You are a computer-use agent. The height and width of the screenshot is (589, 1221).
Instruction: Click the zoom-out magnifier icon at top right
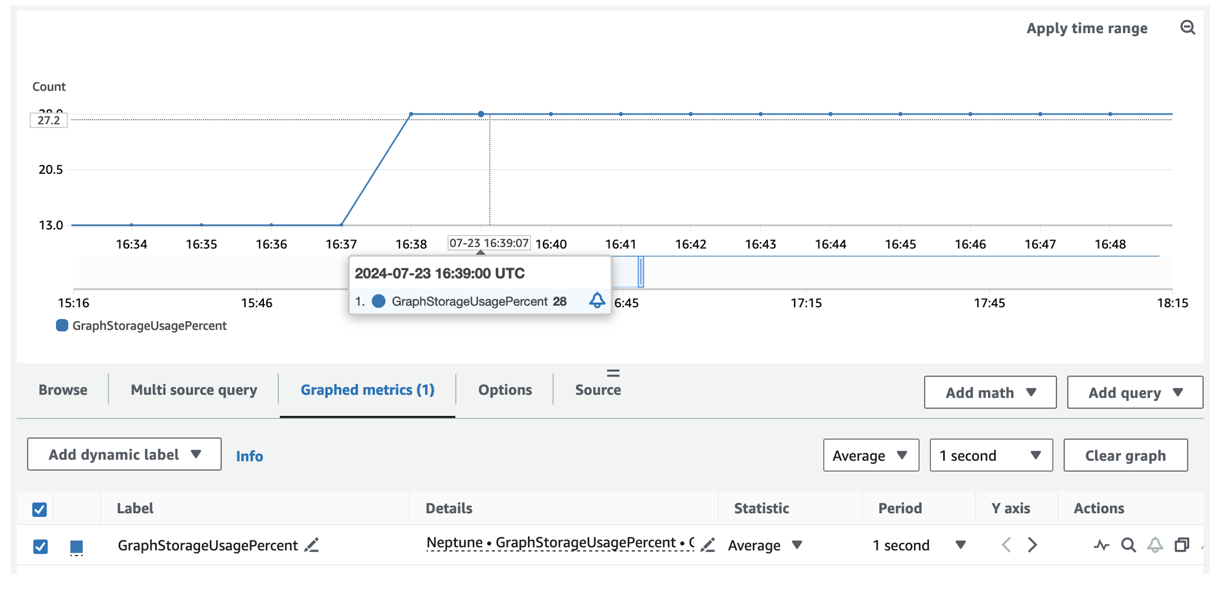pos(1187,27)
